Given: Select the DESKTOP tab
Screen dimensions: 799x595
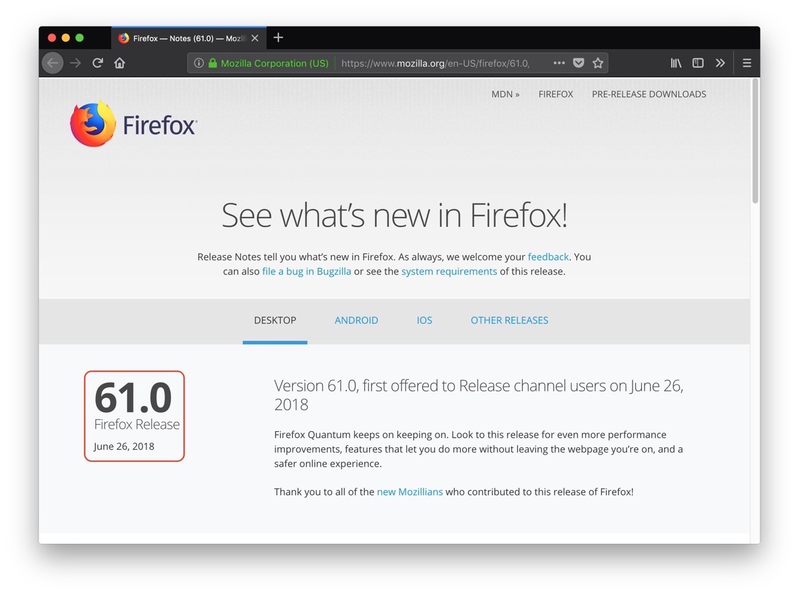Looking at the screenshot, I should (275, 320).
